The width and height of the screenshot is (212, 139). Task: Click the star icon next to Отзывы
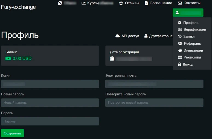121,3
